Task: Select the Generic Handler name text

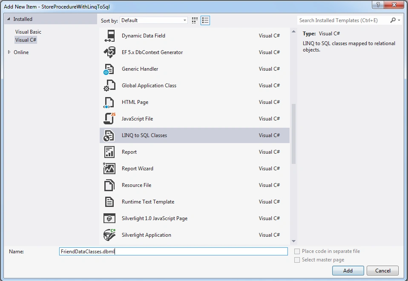Action: tap(140, 69)
